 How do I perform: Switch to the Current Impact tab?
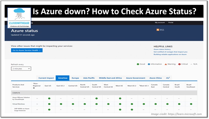[46, 78]
